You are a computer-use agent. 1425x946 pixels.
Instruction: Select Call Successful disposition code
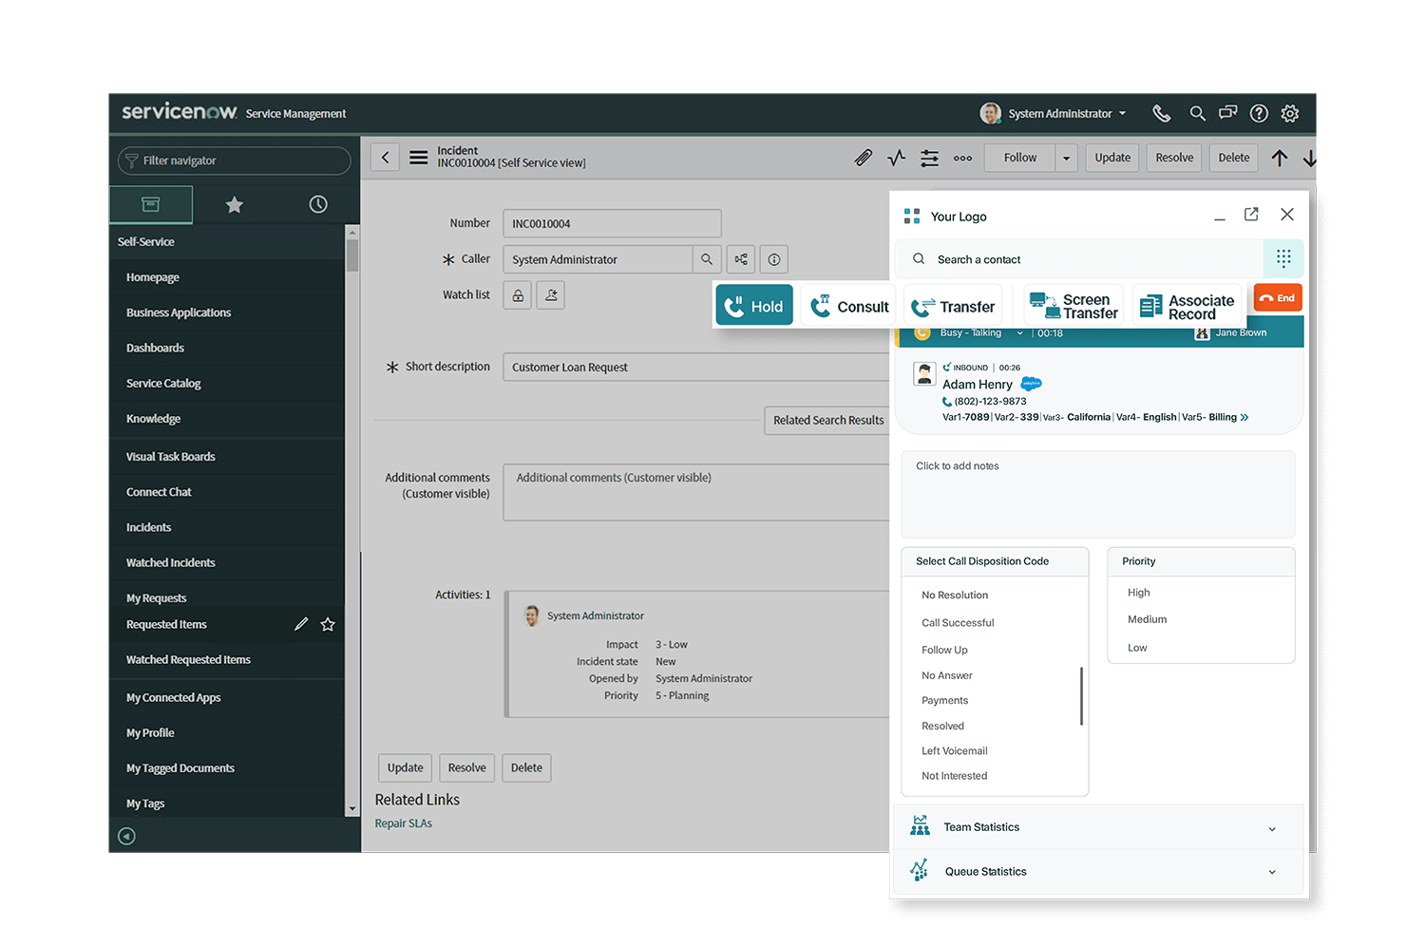(x=958, y=622)
